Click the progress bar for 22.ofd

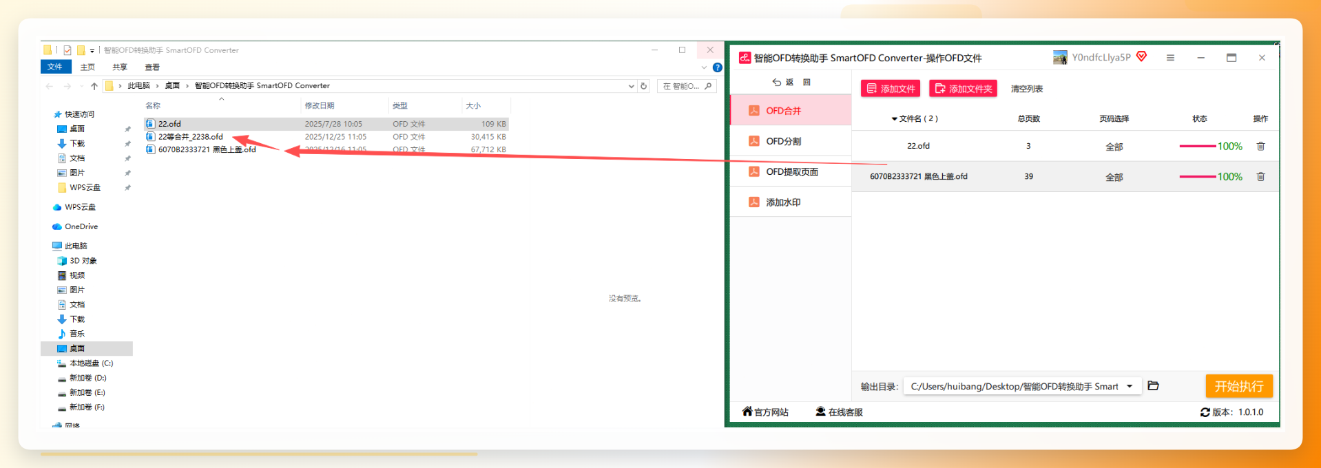pyautogui.click(x=1198, y=146)
